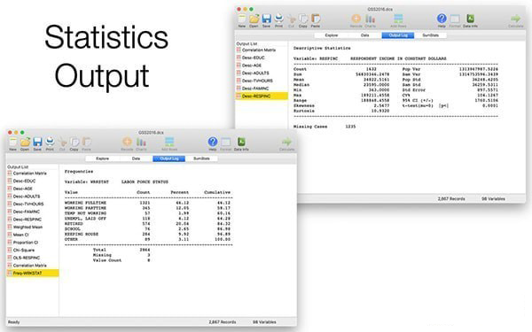Click Add Rows icon in back Descriptive Statistics window
Viewport: 532px width, 332px height.
point(398,19)
